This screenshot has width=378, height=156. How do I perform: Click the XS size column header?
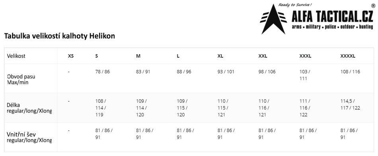71,56
